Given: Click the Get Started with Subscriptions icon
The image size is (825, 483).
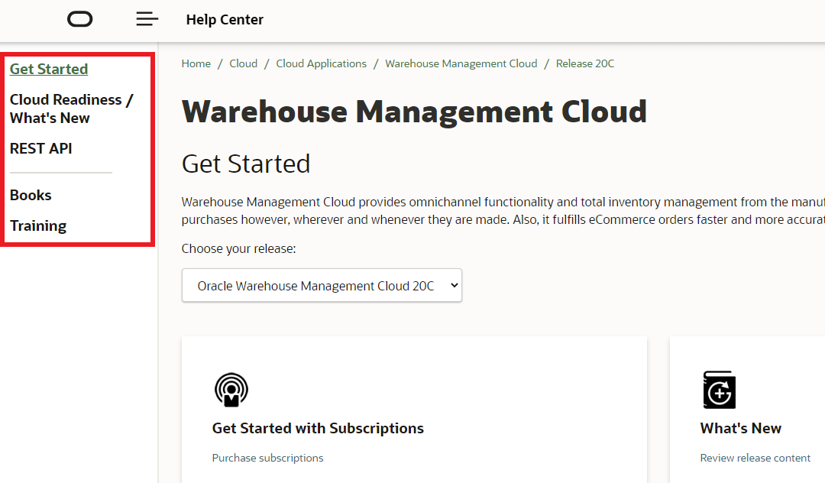Looking at the screenshot, I should [x=231, y=390].
